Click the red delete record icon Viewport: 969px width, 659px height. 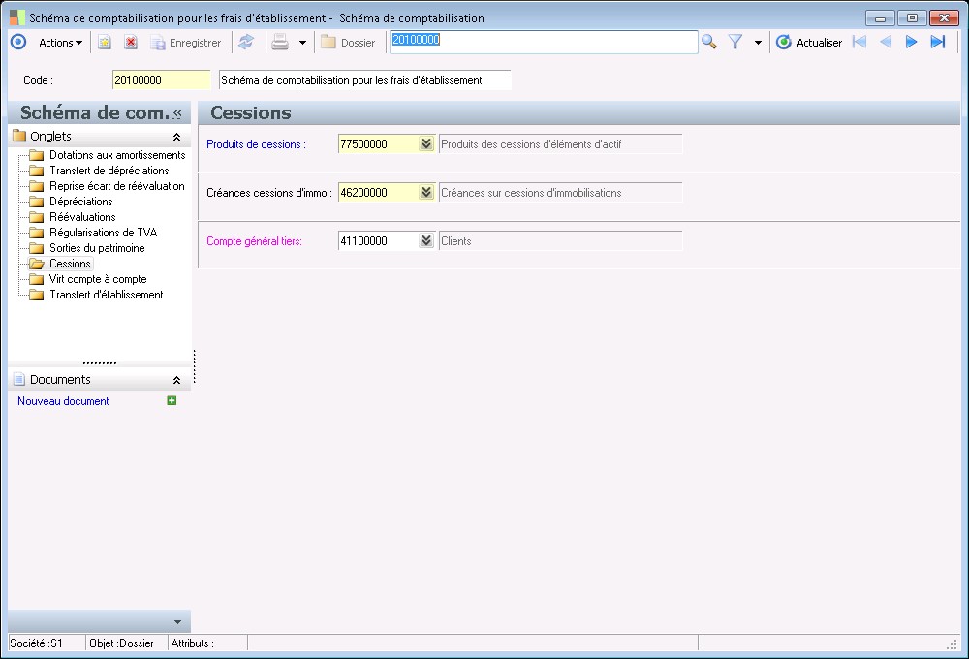pos(130,43)
